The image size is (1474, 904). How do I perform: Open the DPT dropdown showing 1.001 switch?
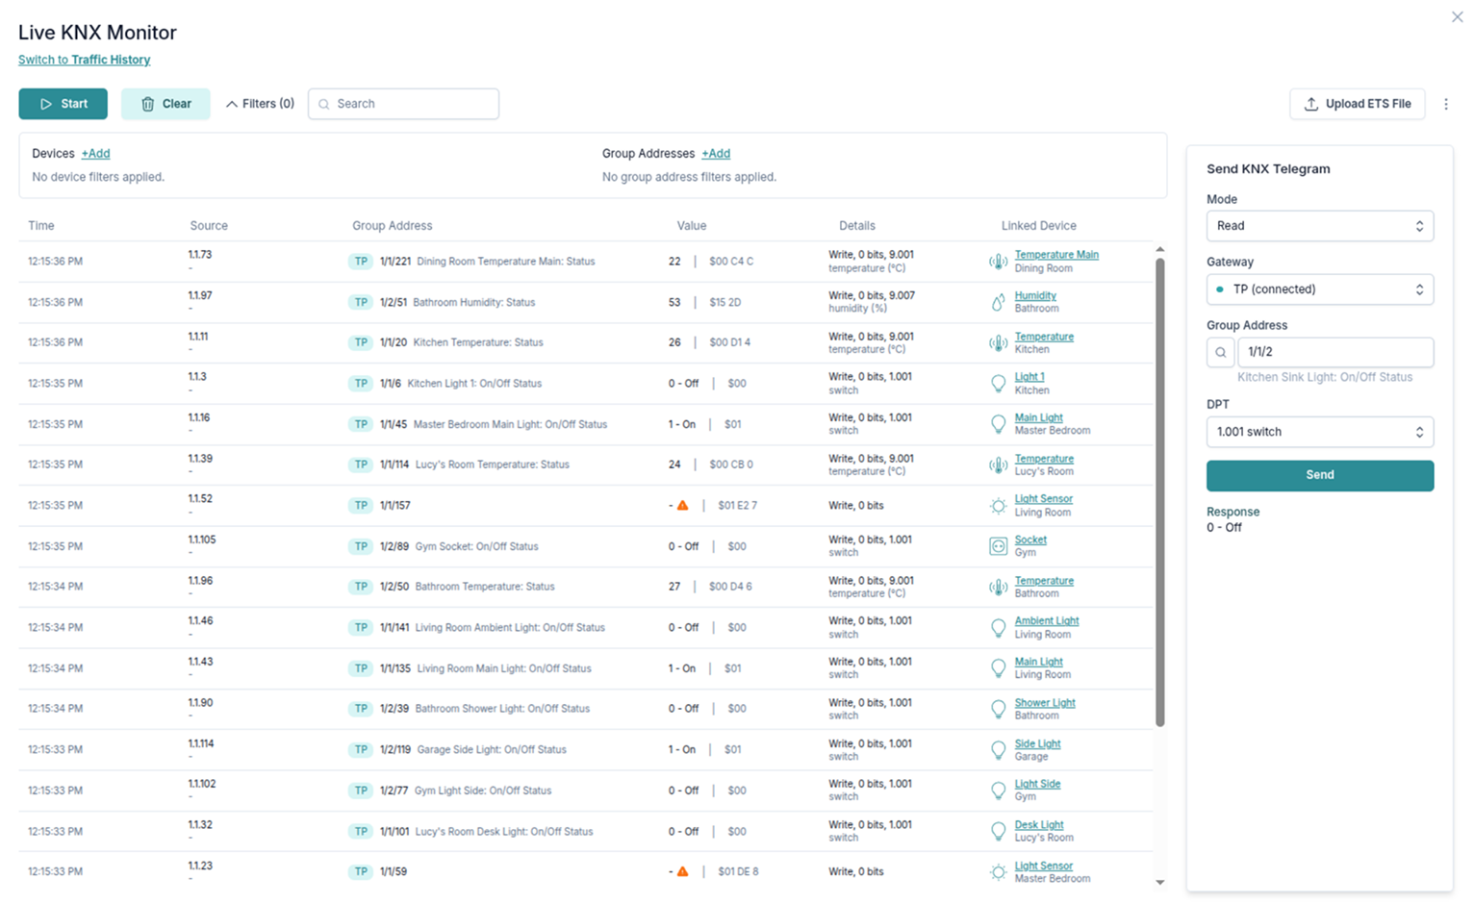[1319, 432]
